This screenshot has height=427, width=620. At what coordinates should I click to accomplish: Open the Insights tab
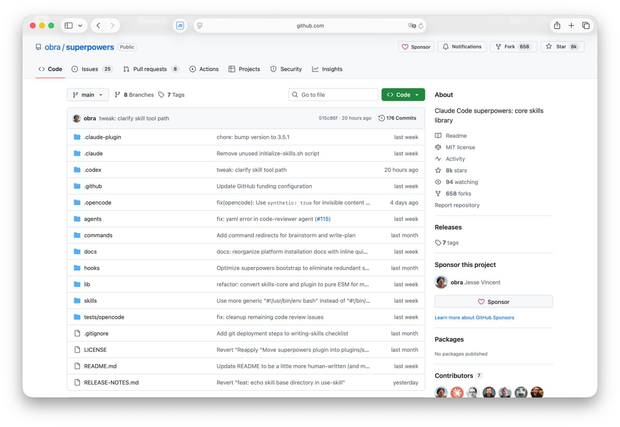(327, 69)
